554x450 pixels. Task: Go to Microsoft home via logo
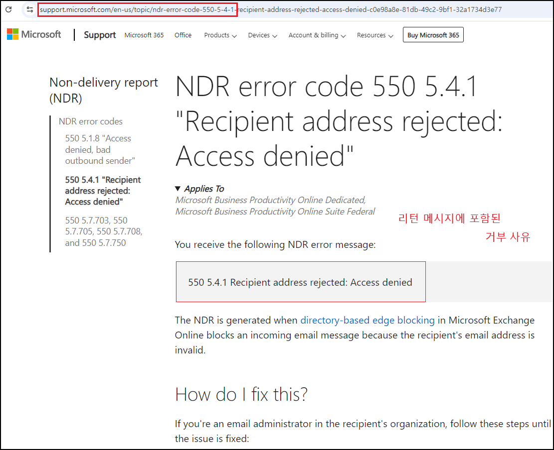coord(34,34)
